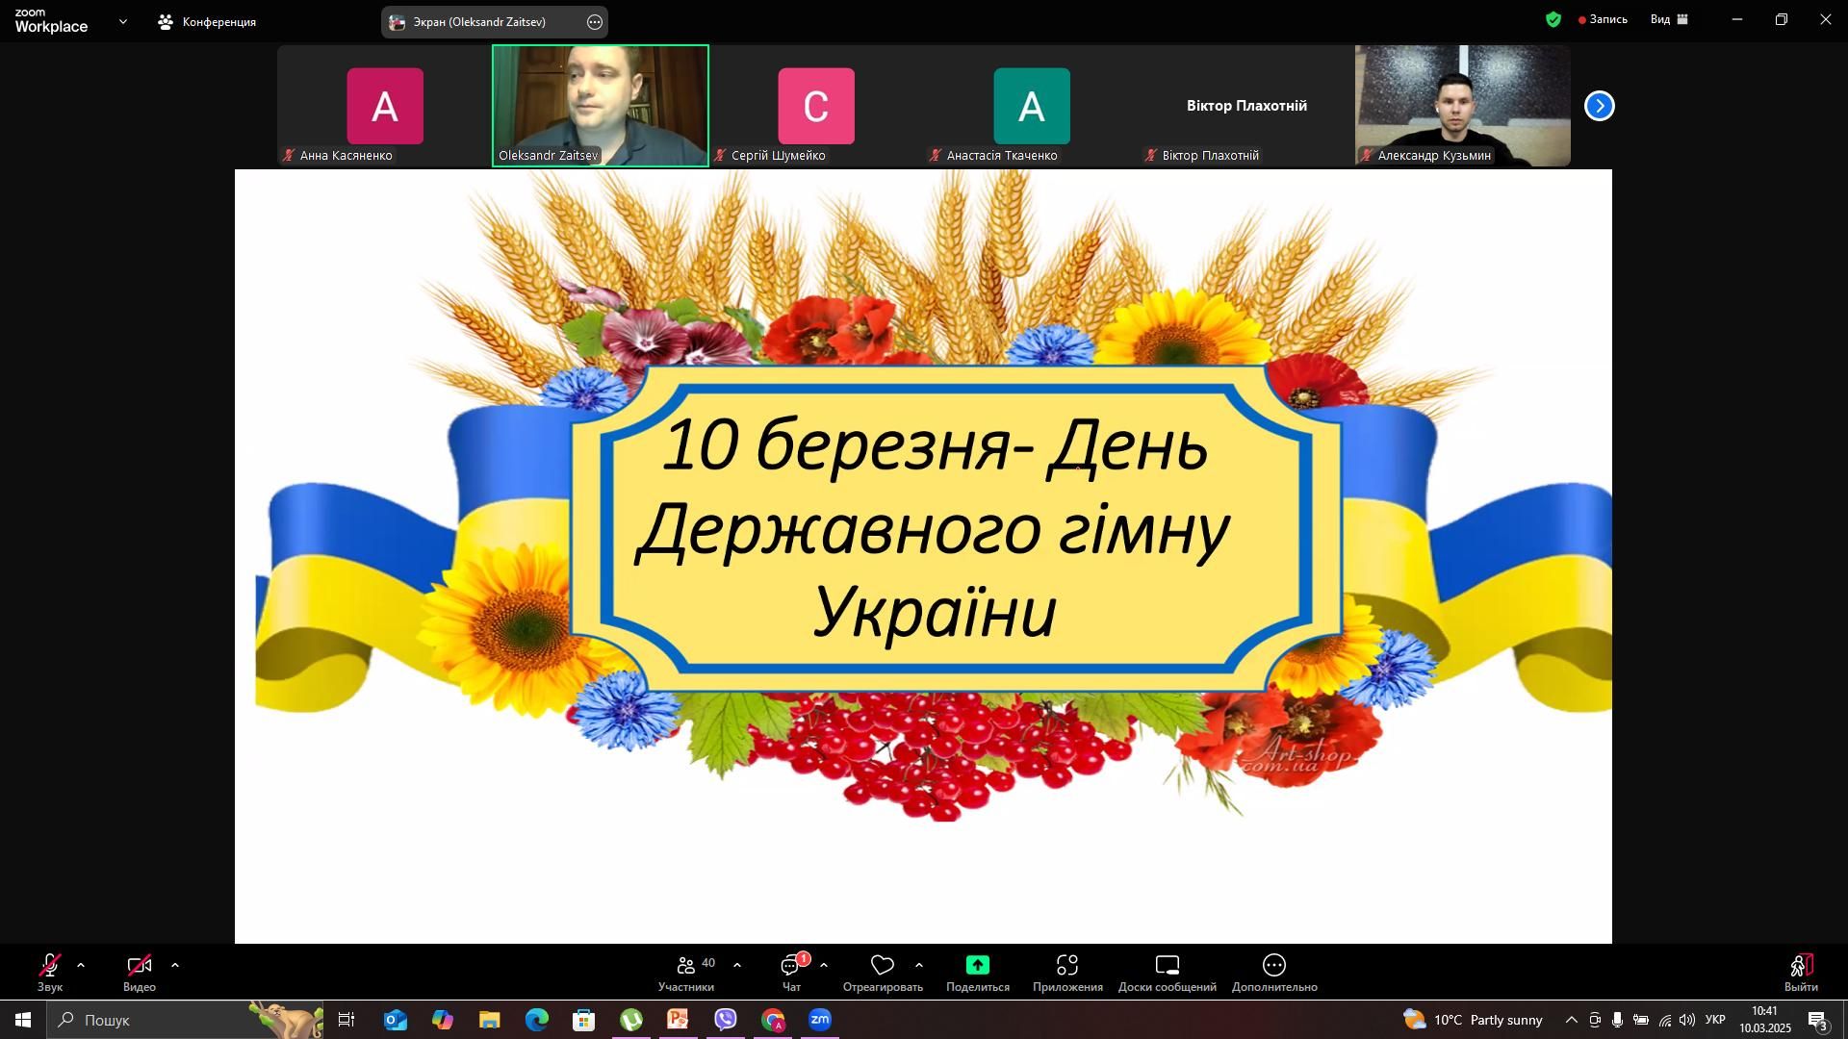The width and height of the screenshot is (1848, 1039).
Task: Show next participants with blue arrow
Action: (1599, 106)
